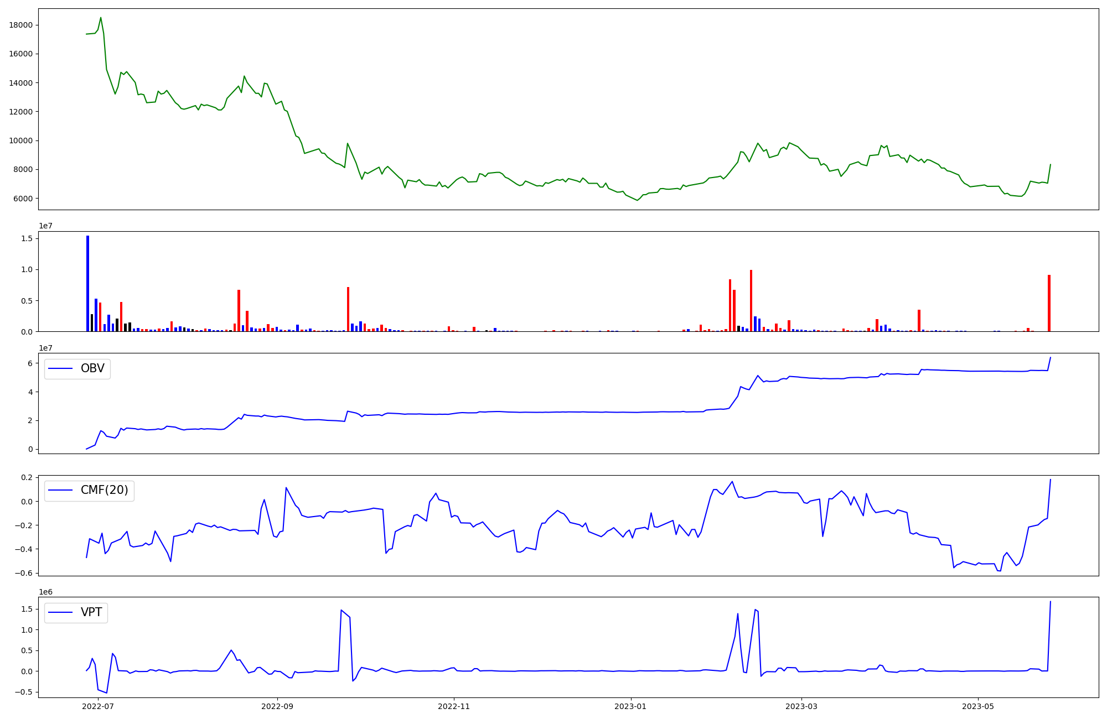This screenshot has height=719, width=1107.
Task: Click the final red volume bar on the right
Action: [x=1049, y=303]
